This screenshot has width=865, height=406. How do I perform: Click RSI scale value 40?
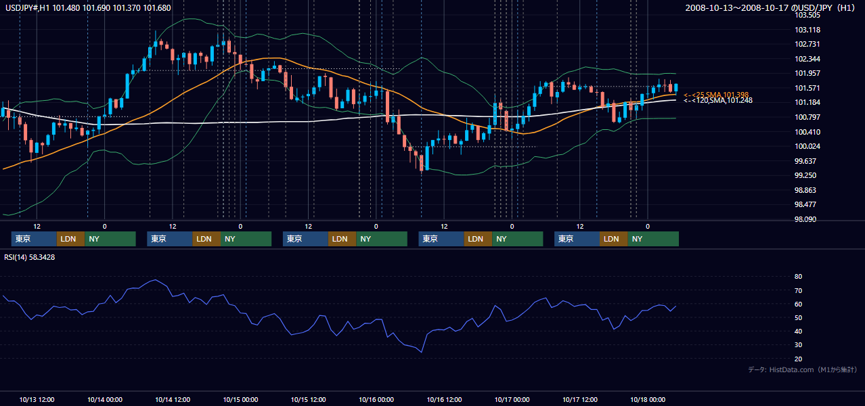799,331
